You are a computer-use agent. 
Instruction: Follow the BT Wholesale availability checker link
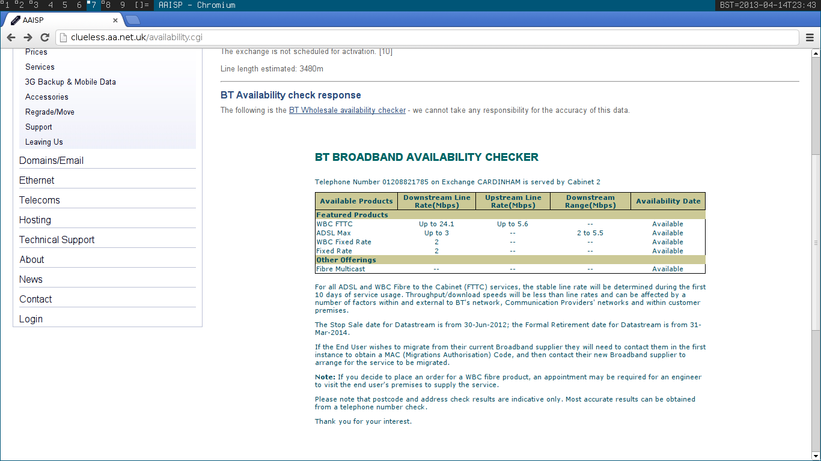point(347,110)
